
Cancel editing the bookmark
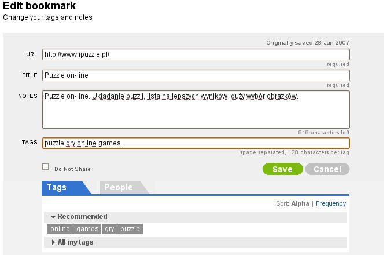[327, 169]
